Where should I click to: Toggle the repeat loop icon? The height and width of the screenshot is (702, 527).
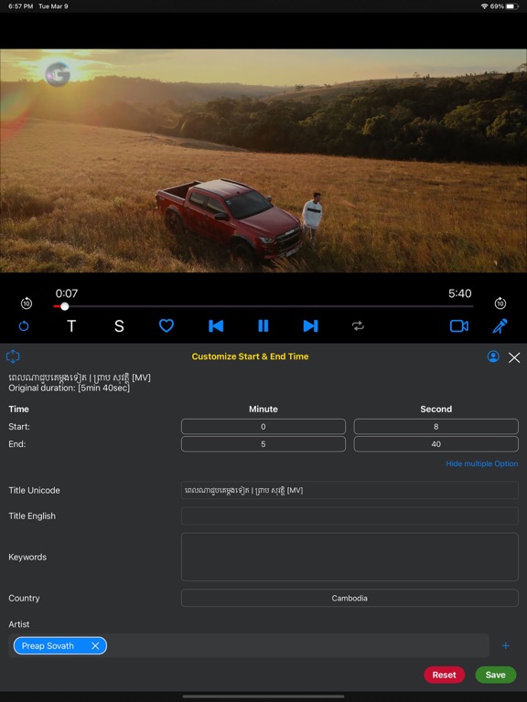[x=358, y=326]
